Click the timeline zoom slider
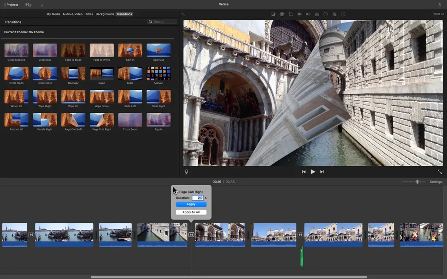The image size is (447, 279). pyautogui.click(x=417, y=182)
